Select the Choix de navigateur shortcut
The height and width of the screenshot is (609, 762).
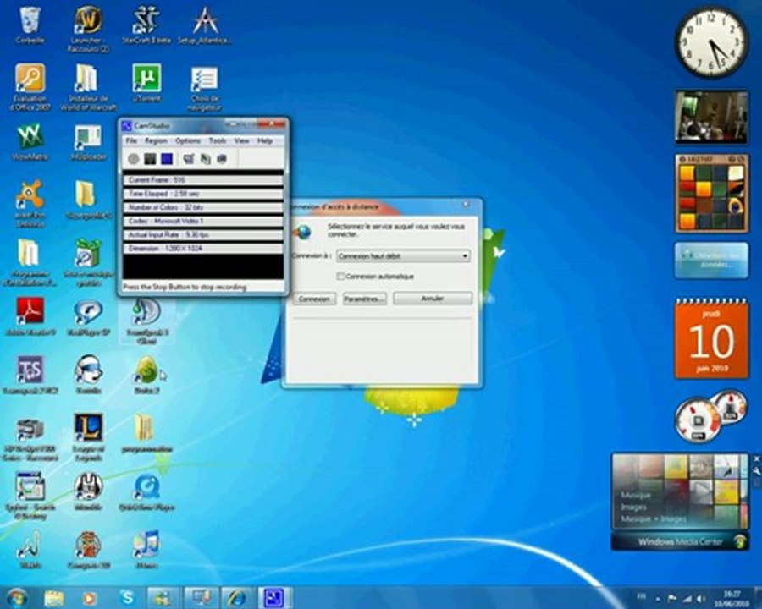tap(205, 87)
